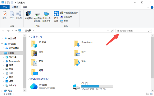This screenshot has height=96, width=154.
Task: Switch to the 计算机 ribbon tab
Action: pyautogui.click(x=15, y=7)
